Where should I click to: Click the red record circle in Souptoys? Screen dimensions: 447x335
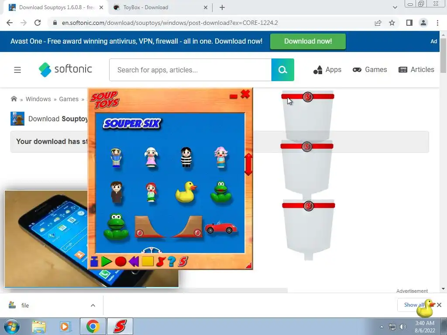120,262
